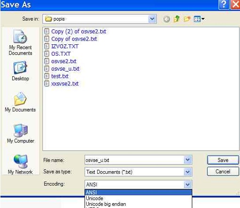Screen dimensions: 240x208
Task: Close the Save As dialog
Action: pyautogui.click(x=236, y=4)
